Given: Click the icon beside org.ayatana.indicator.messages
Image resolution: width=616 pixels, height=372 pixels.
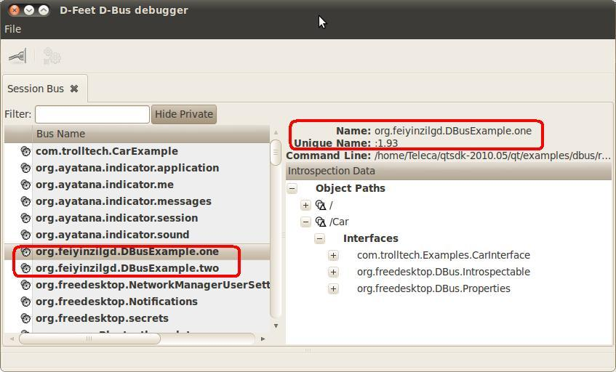Looking at the screenshot, I should click(x=25, y=201).
